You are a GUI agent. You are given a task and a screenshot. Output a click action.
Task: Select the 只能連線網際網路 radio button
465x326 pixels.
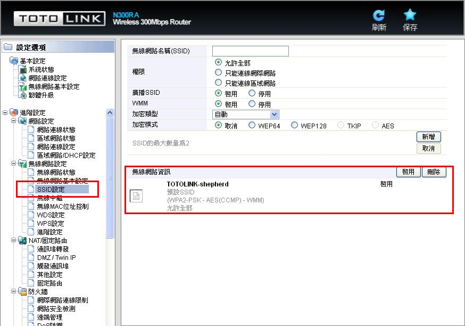tap(218, 72)
